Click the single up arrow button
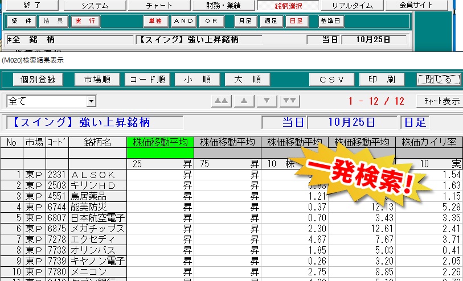This screenshot has width=463, height=281. point(244,101)
